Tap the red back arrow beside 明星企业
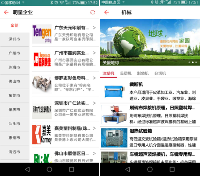The width and height of the screenshot is (200, 176). [x=6, y=12]
